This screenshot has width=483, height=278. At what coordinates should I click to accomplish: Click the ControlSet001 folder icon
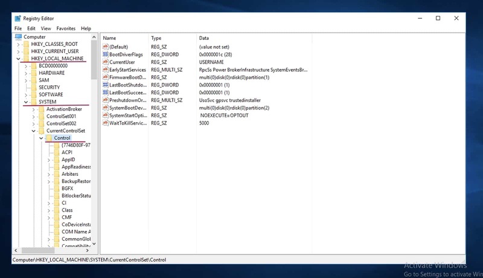[42, 116]
